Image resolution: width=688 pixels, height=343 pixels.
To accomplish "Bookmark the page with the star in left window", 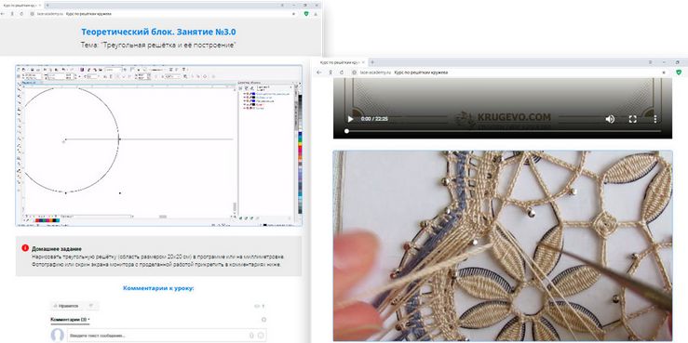I will pyautogui.click(x=293, y=14).
